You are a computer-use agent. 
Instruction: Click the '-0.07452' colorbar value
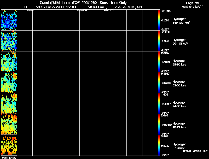[x=166, y=125]
